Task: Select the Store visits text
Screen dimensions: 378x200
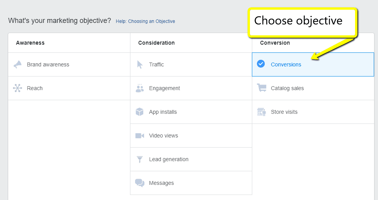Action: point(284,112)
